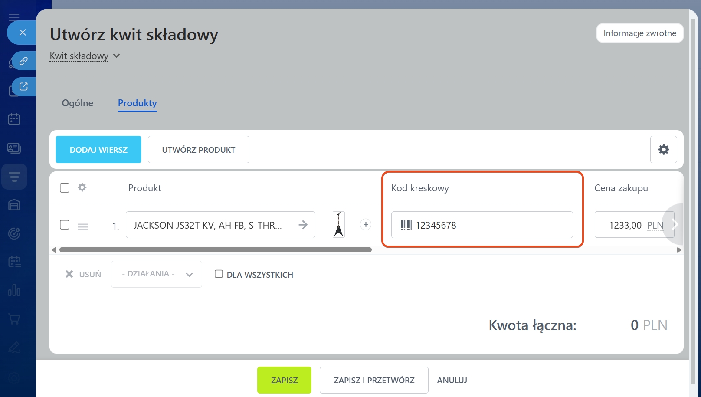
Task: Click the ZAPISZ button
Action: 284,380
